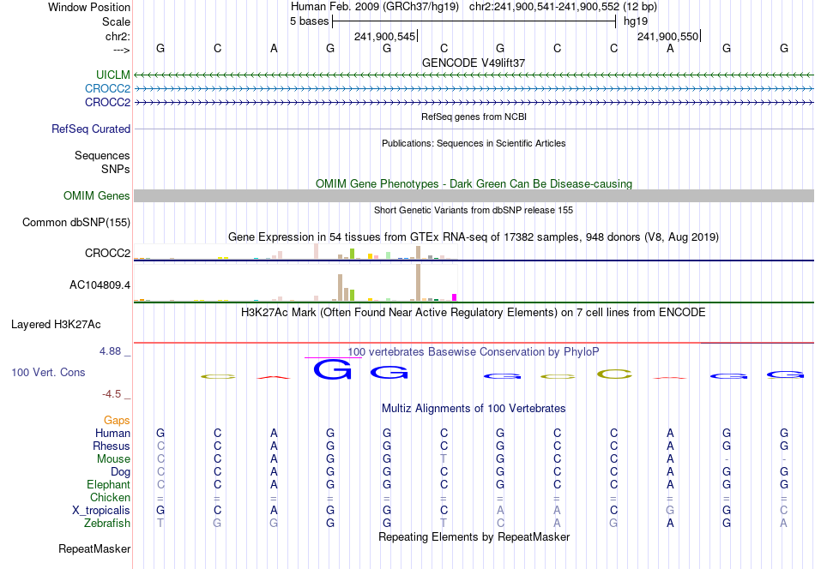Click the Scale label
The image size is (815, 569).
click(x=116, y=21)
